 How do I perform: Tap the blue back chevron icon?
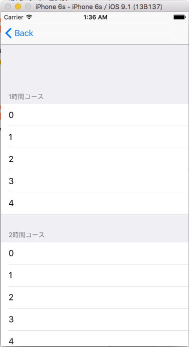coord(8,33)
